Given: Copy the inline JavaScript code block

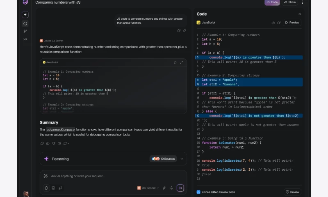Looking at the screenshot, I should (175, 62).
